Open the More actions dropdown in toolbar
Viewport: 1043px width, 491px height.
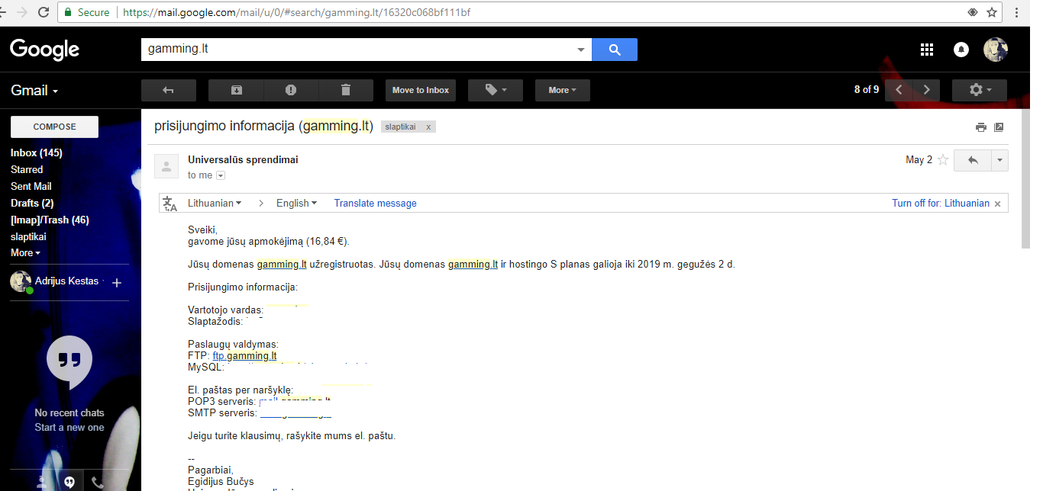[x=563, y=90]
